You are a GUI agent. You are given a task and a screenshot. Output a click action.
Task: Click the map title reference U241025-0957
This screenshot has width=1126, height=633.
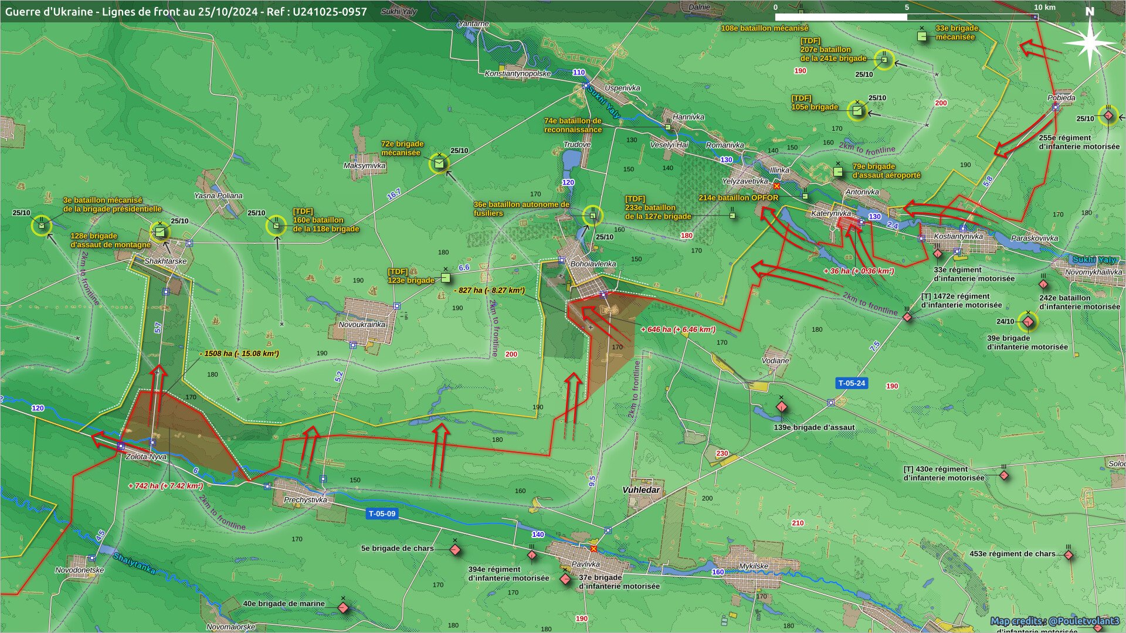point(330,12)
